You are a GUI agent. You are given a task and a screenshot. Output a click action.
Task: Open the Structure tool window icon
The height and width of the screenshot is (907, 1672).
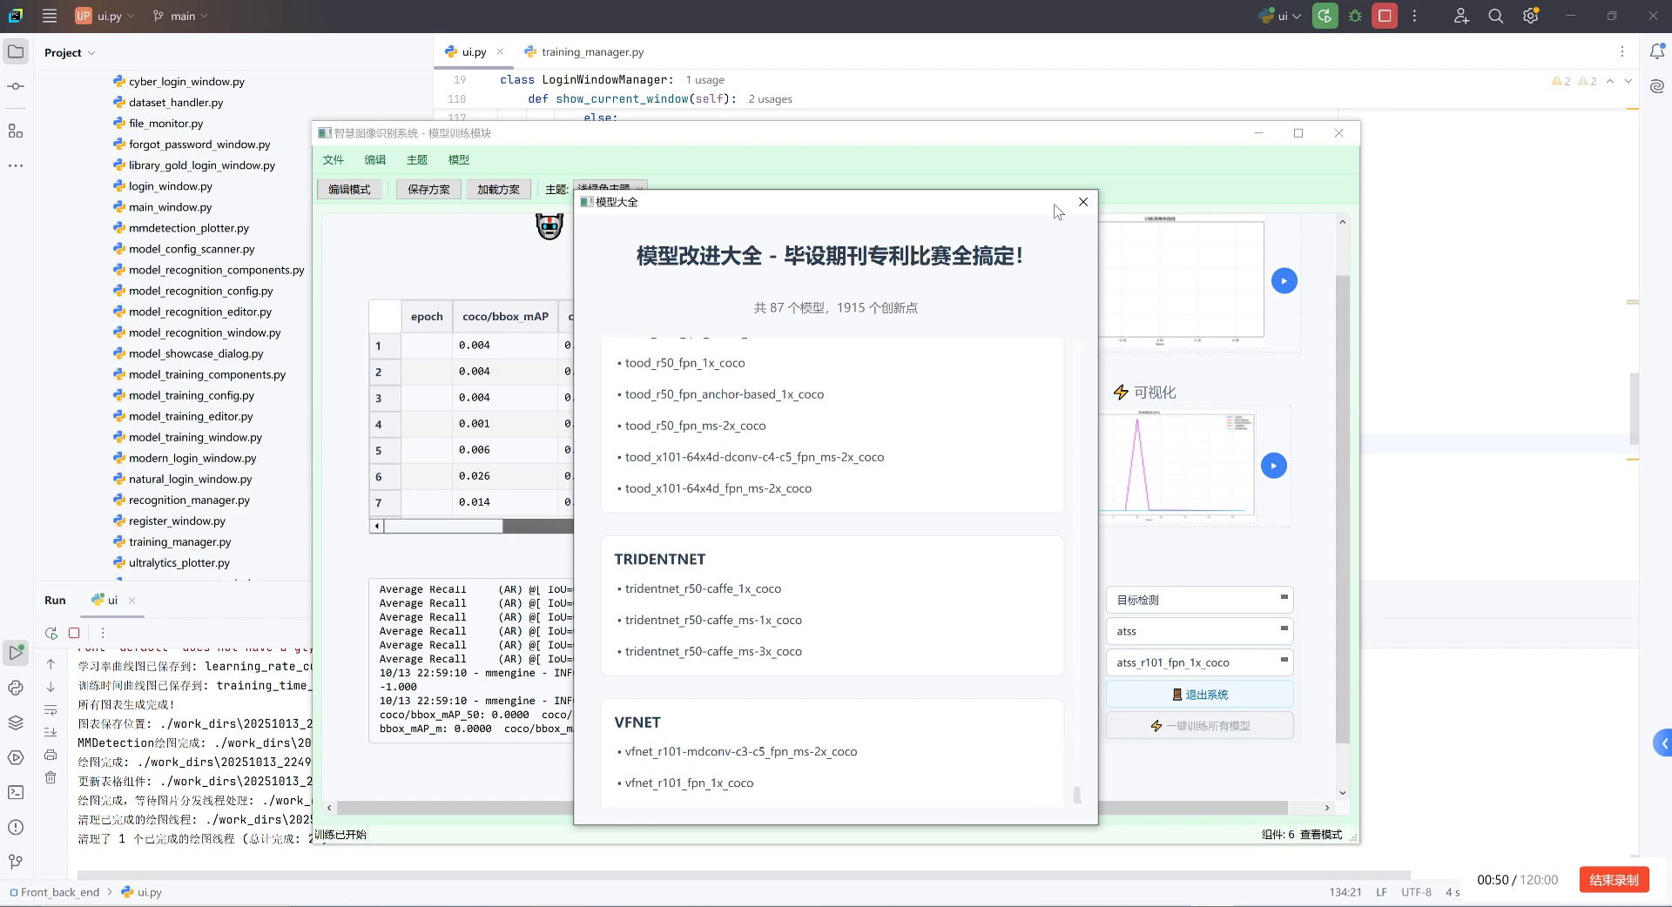(16, 131)
